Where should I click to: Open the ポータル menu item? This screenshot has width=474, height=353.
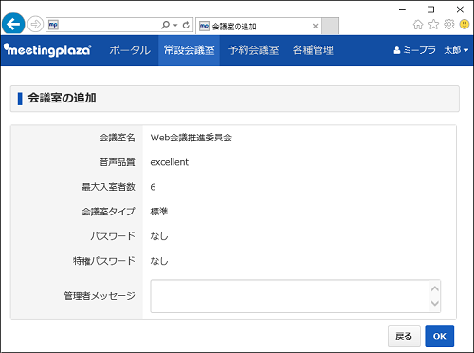(x=130, y=50)
